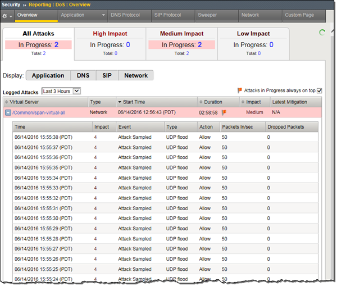Open the Custom Page tab
This screenshot has width=337, height=286.
point(299,15)
